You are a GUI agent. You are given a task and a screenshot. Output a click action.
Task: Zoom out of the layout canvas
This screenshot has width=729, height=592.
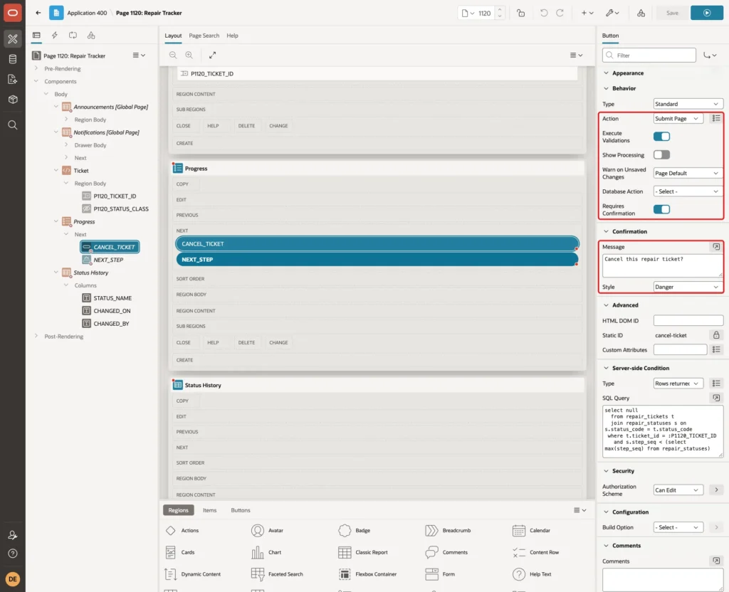click(x=173, y=55)
